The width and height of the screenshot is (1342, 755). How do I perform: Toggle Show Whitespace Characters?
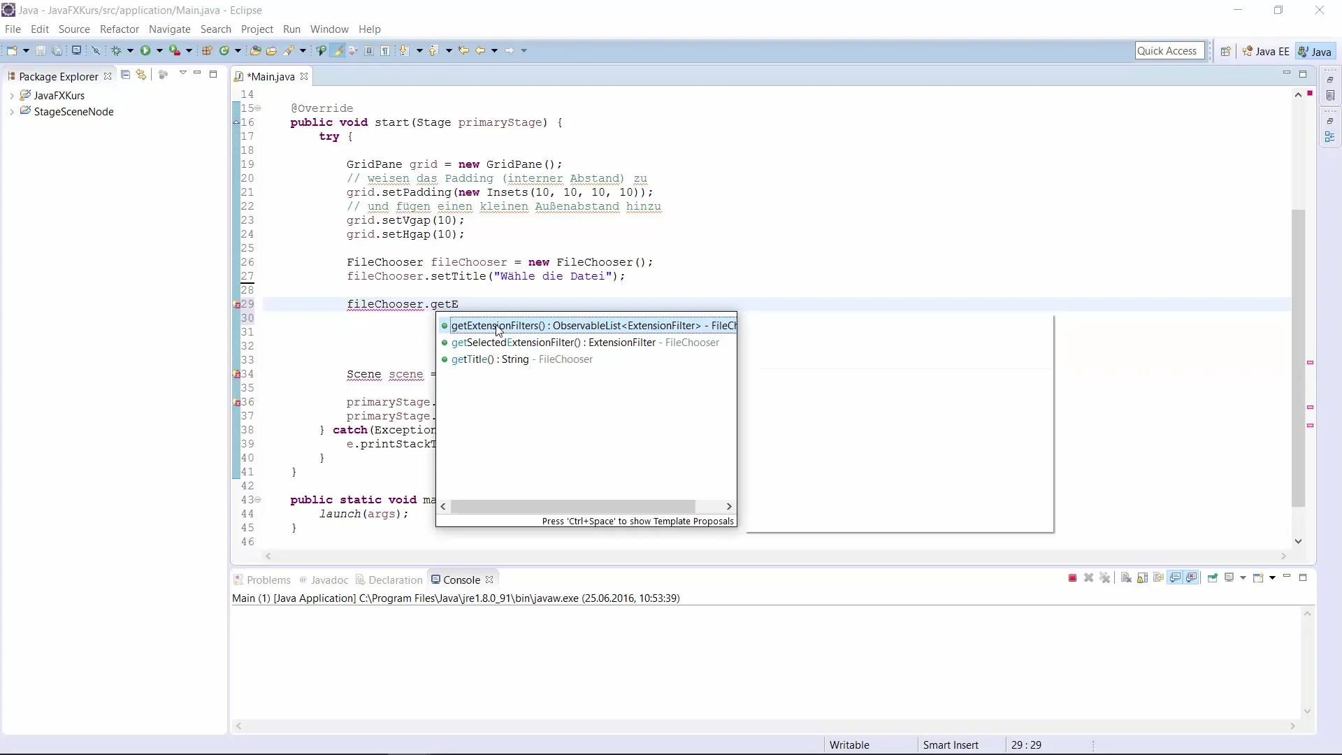(384, 50)
